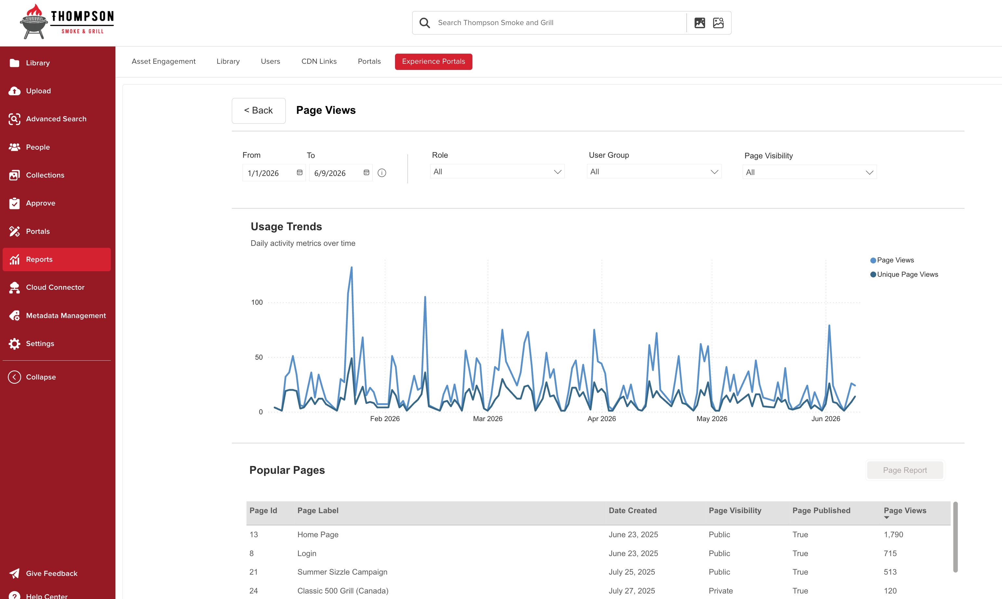Switch to the Portals reports tab
The image size is (1002, 599).
tap(369, 61)
